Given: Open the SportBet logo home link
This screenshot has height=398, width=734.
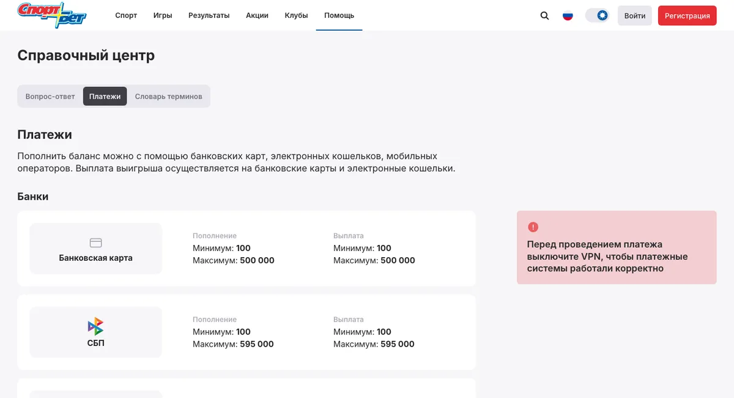Looking at the screenshot, I should click(x=52, y=15).
